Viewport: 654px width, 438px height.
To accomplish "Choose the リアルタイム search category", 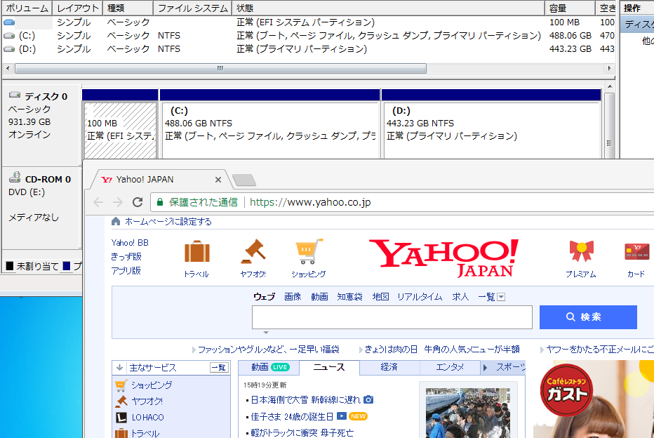I will (420, 297).
